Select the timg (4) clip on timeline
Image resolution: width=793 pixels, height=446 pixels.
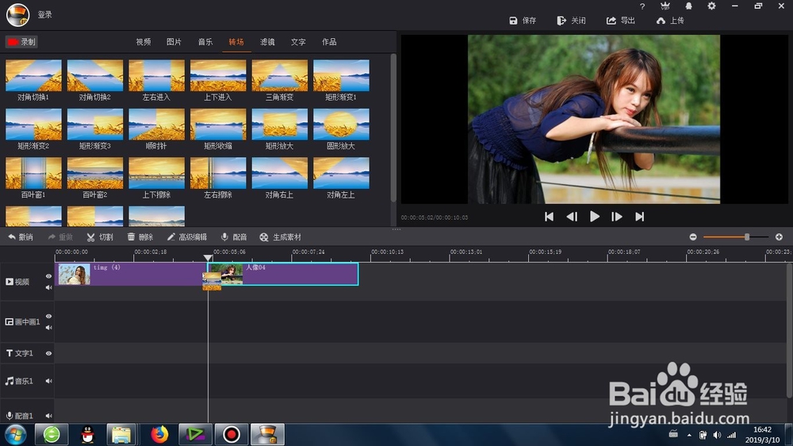coord(131,274)
